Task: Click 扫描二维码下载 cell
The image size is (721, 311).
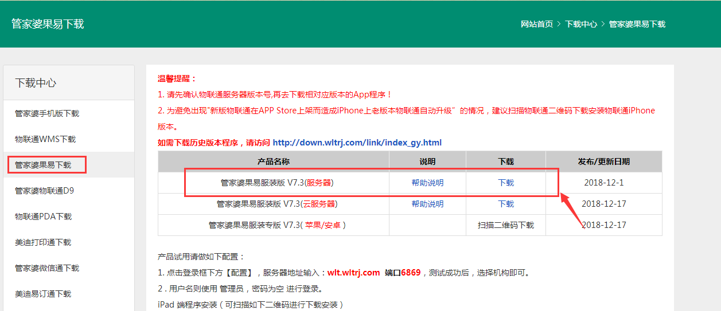Action: pos(506,225)
